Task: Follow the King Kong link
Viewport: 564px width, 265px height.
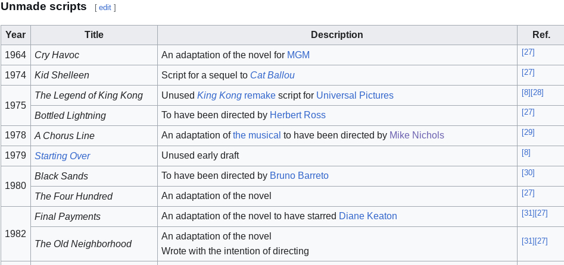Action: pyautogui.click(x=219, y=96)
